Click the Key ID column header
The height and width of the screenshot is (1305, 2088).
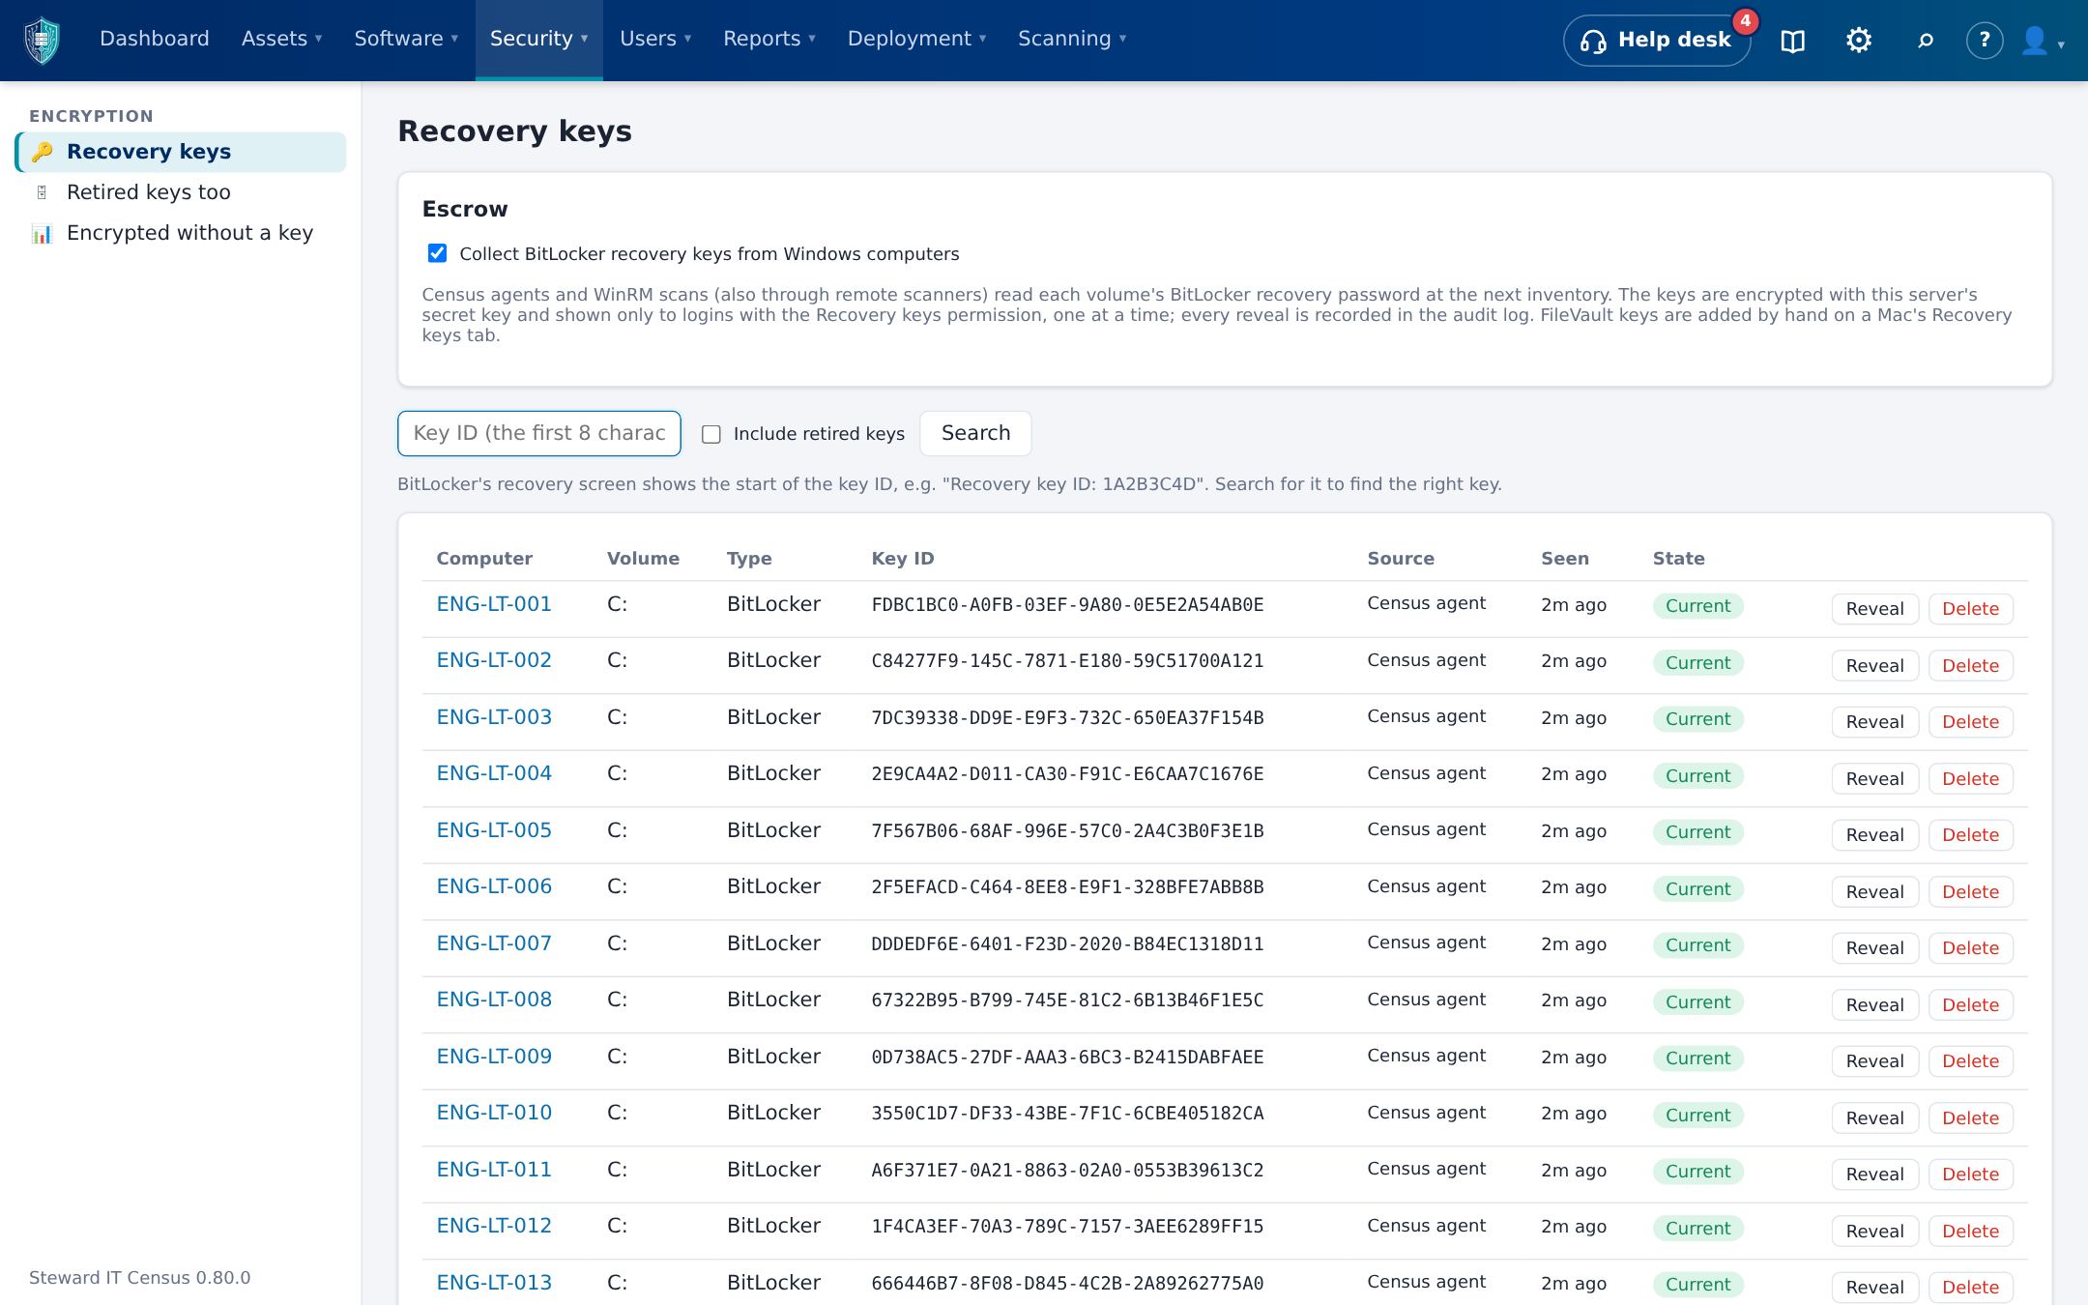(903, 559)
